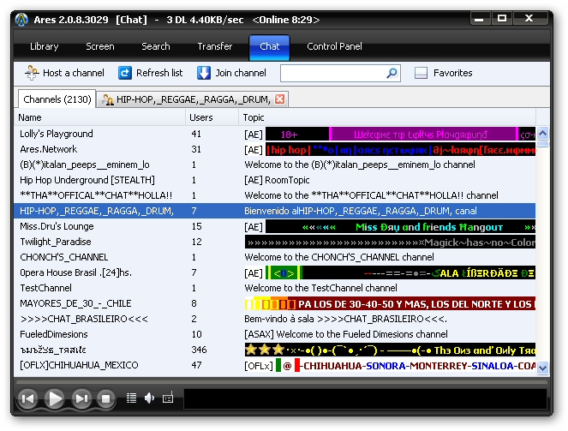Join the selected channel
This screenshot has width=568, height=431.
click(x=231, y=74)
